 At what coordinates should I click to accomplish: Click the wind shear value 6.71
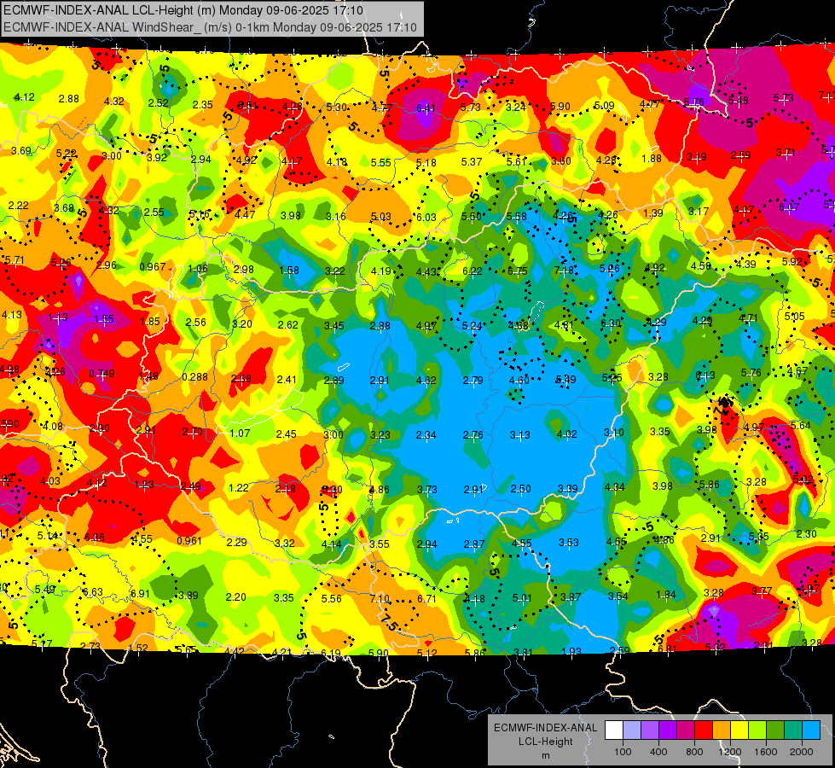click(x=426, y=598)
